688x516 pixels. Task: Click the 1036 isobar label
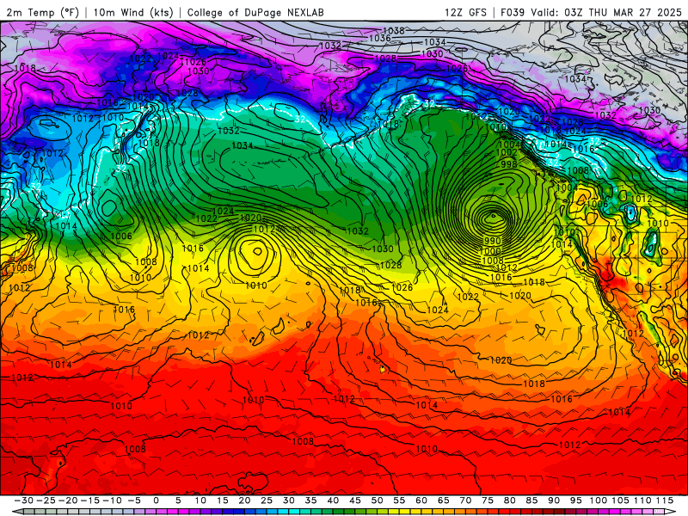coord(379,38)
